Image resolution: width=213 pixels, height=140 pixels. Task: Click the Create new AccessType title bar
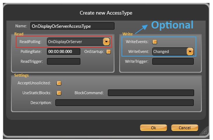pyautogui.click(x=106, y=13)
